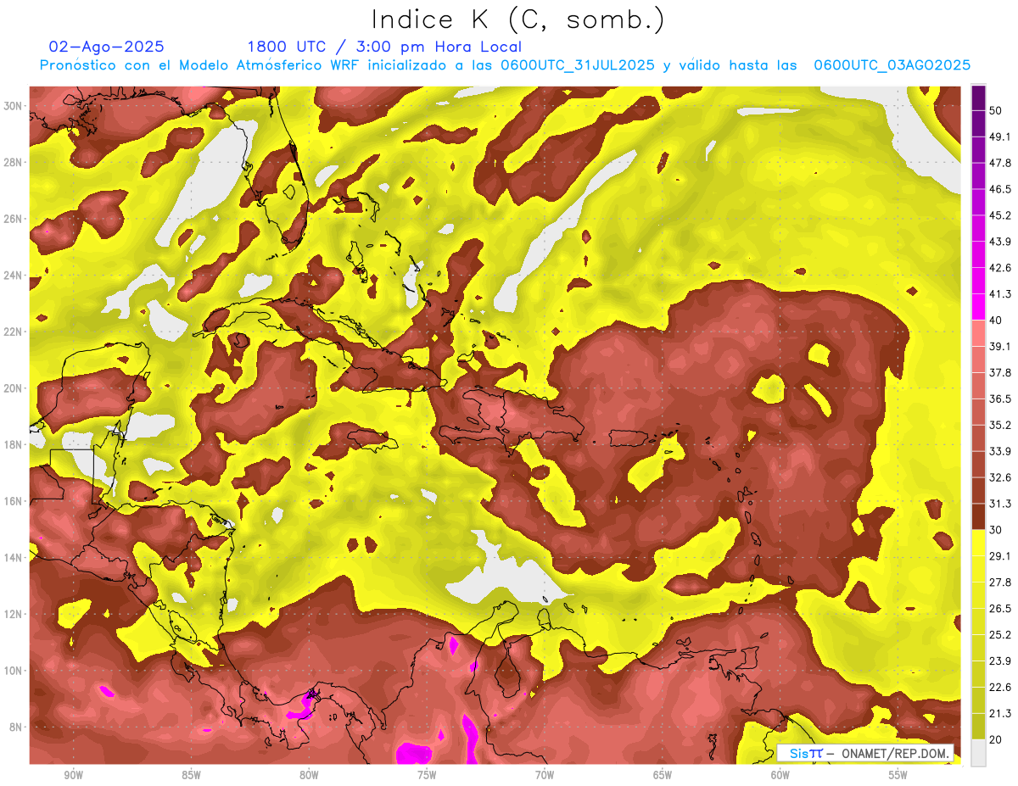Select the "36.5" color scale value
This screenshot has width=1018, height=786.
pos(999,399)
